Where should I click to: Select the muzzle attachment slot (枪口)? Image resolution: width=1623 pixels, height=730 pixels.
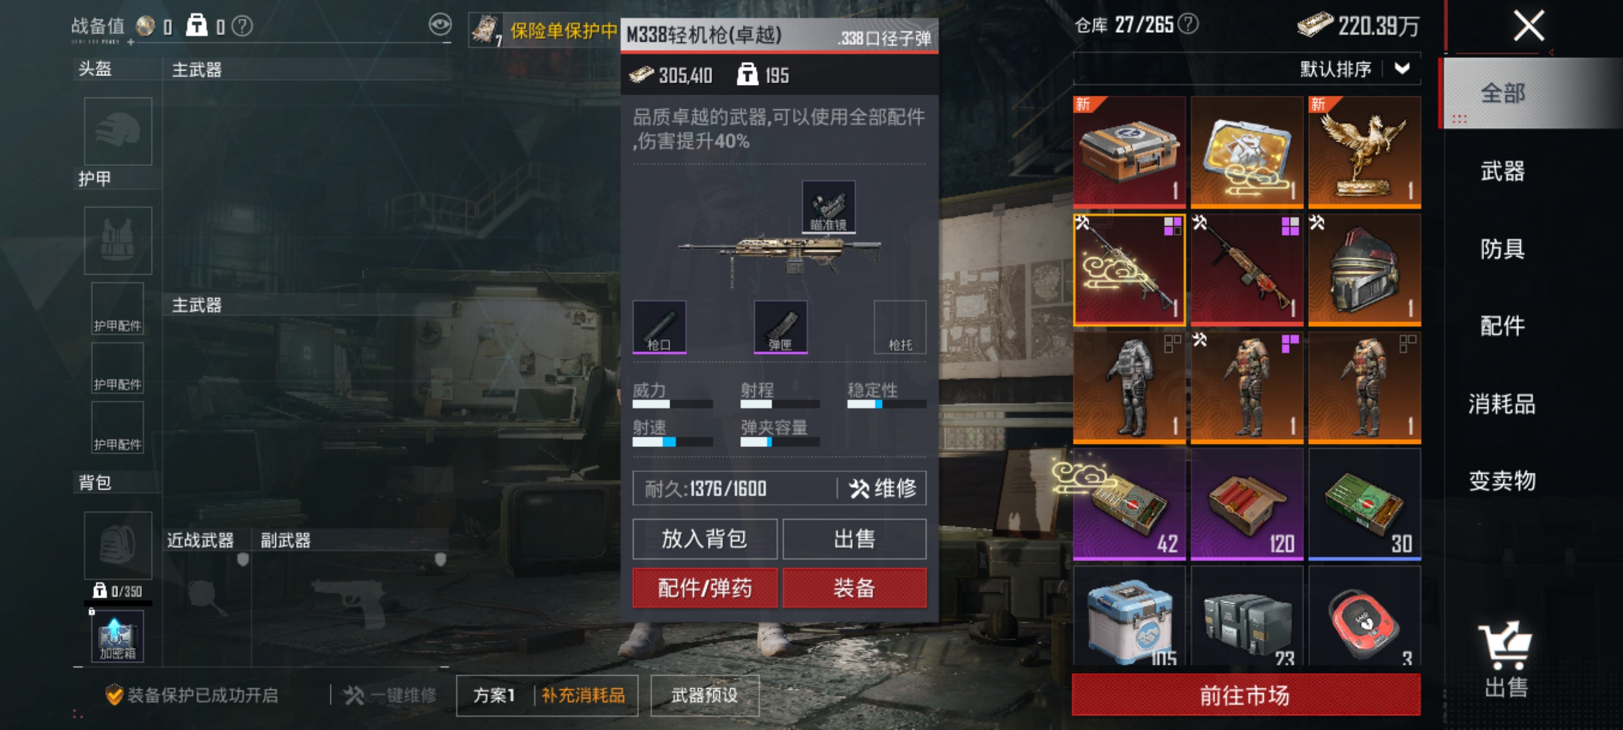point(659,327)
